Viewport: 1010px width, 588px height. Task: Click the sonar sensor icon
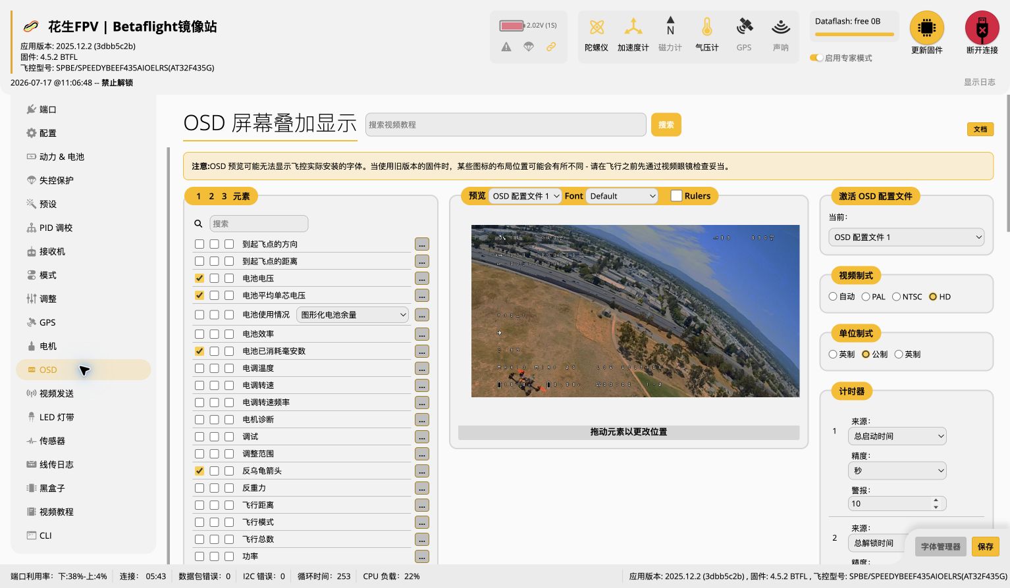click(781, 28)
